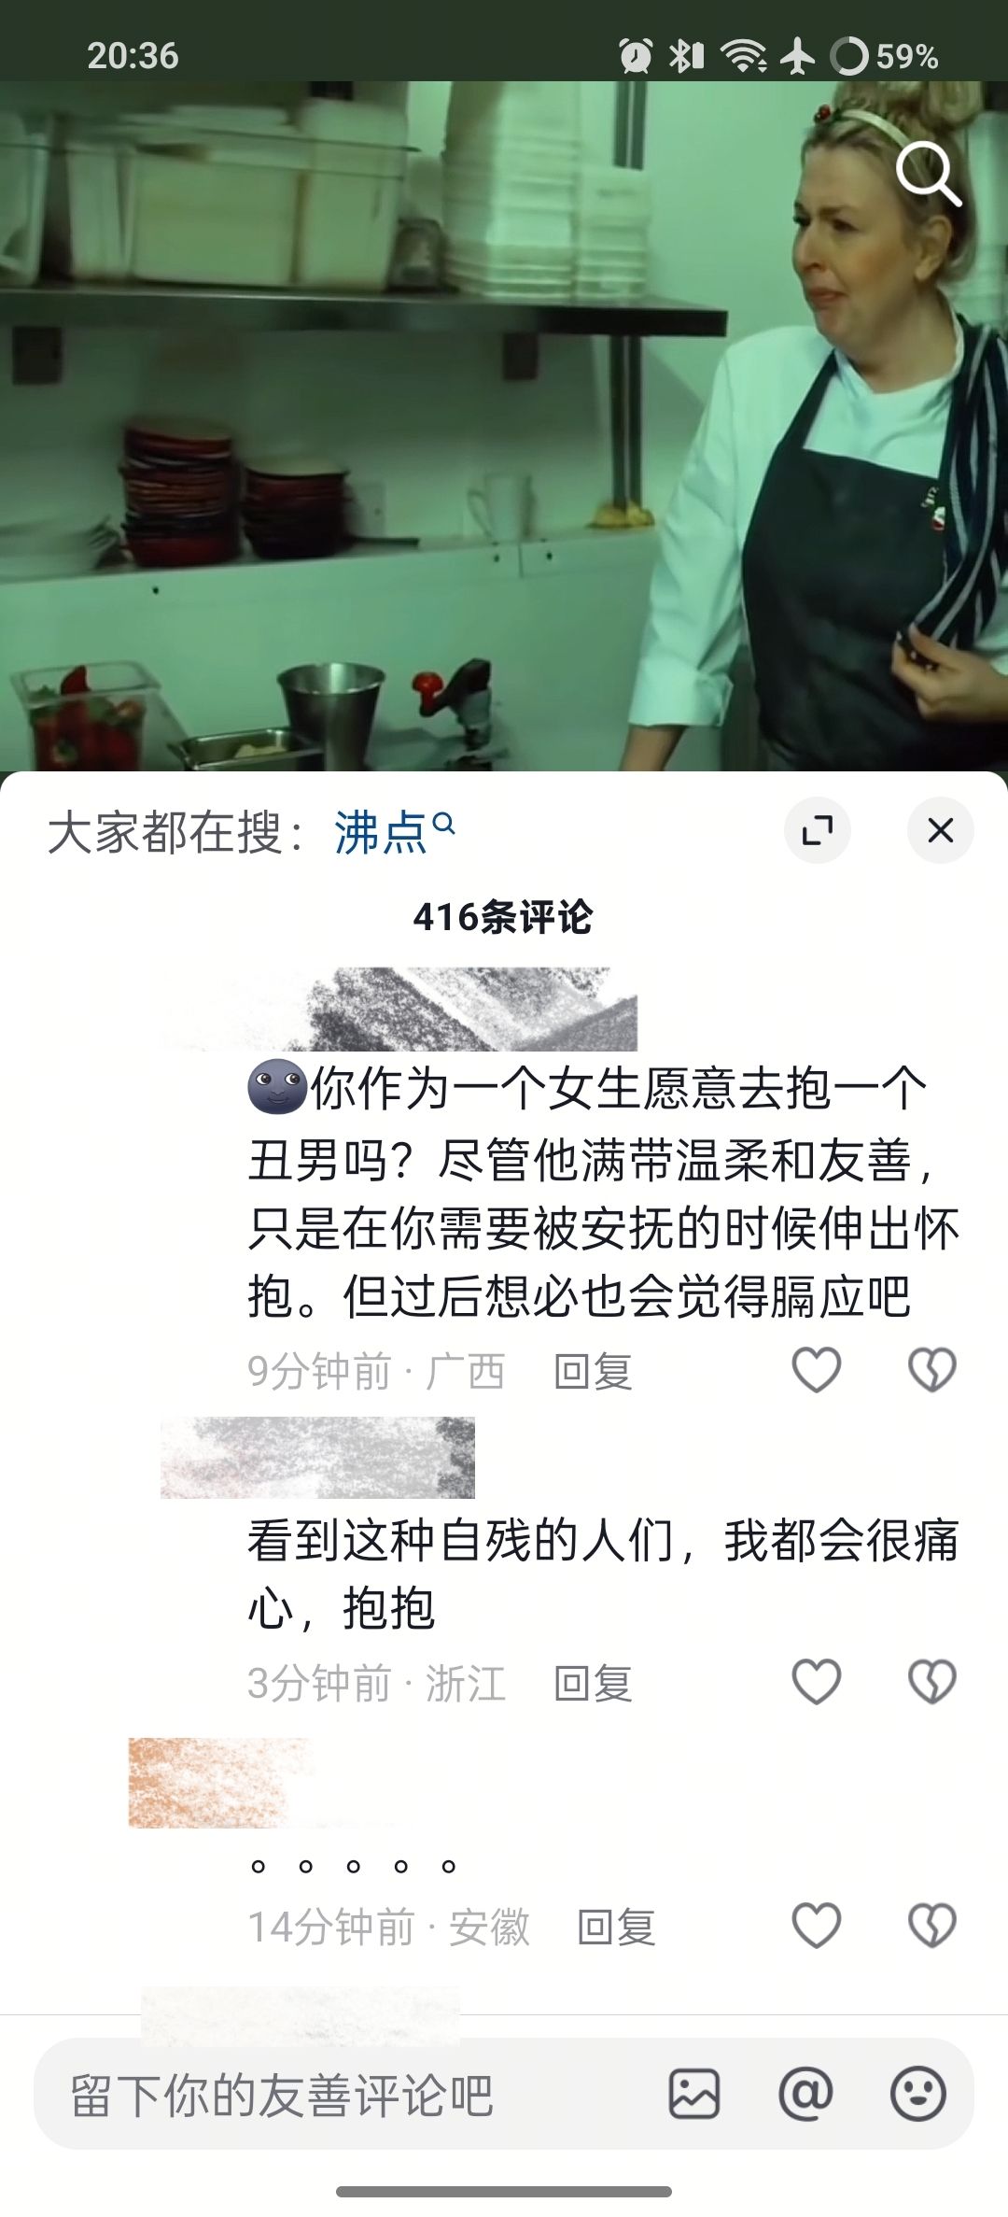The width and height of the screenshot is (1008, 2217).
Task: Close the comments panel
Action: point(940,829)
